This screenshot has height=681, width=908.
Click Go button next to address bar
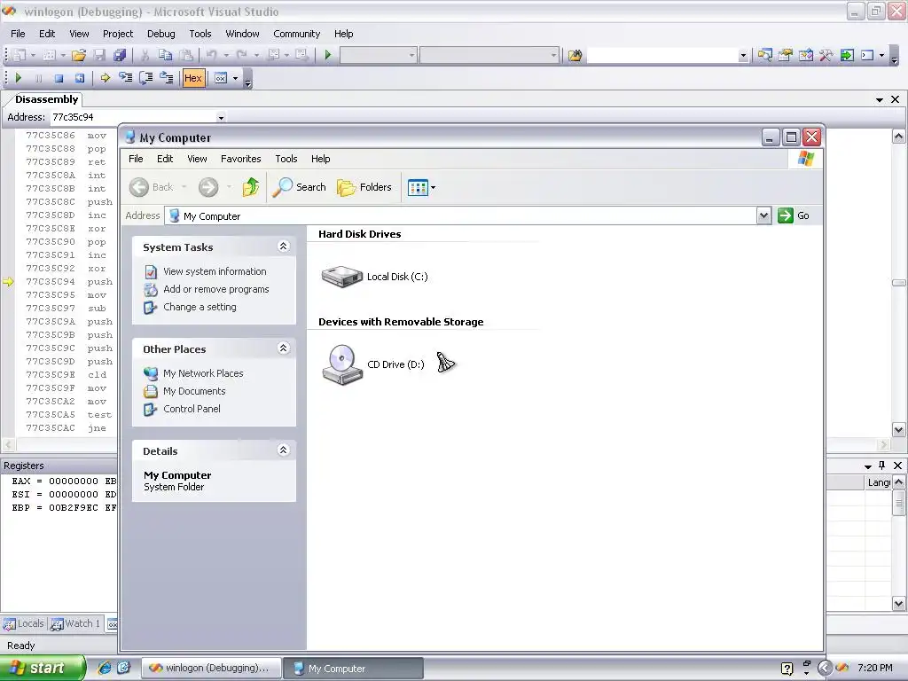794,215
